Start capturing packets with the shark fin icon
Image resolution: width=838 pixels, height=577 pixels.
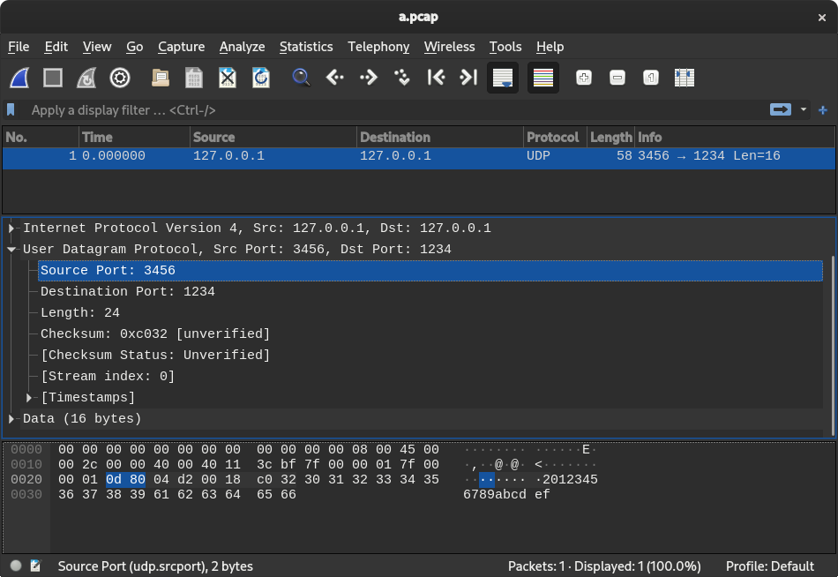click(x=19, y=78)
